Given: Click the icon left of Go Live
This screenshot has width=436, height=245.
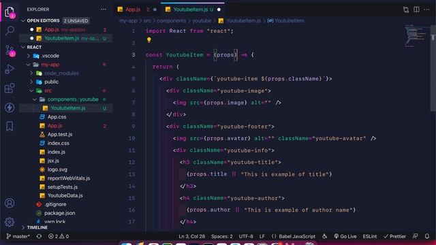Looking at the screenshot, I should (324, 236).
